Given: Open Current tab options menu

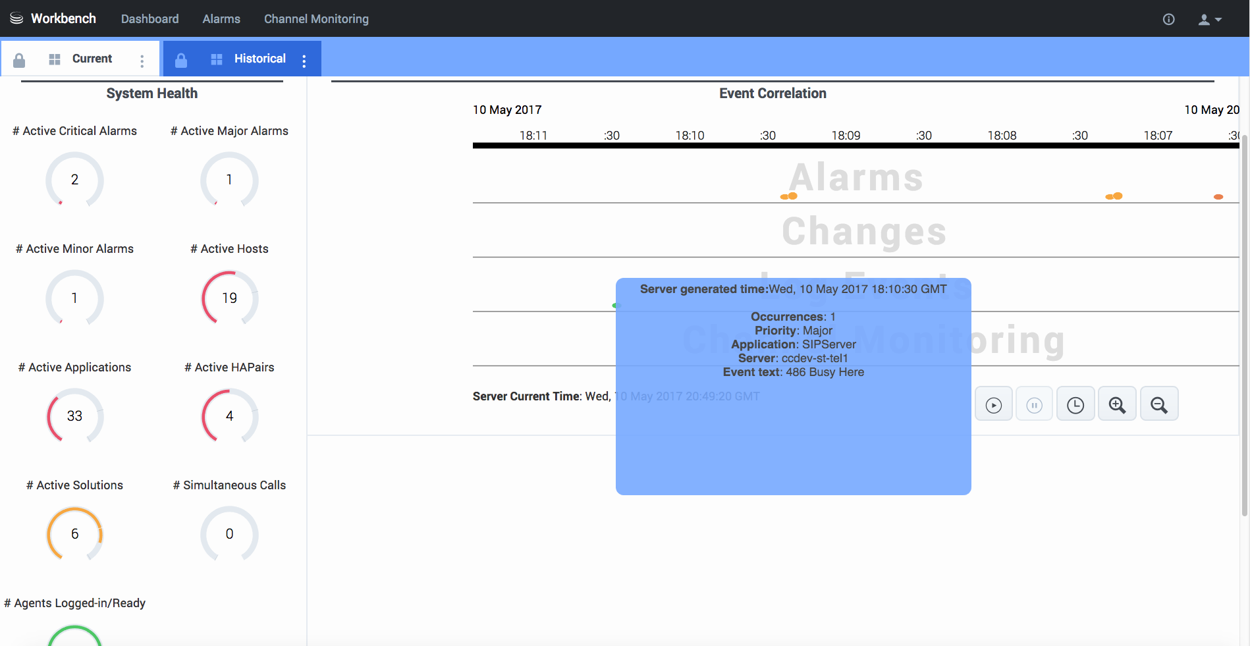Looking at the screenshot, I should 142,61.
